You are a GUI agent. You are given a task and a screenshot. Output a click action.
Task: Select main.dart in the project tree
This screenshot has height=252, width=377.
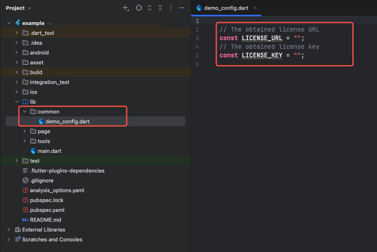pos(49,151)
